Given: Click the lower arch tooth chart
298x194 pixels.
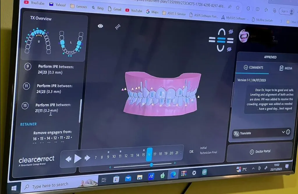Looking at the screenshot, I should (71, 43).
